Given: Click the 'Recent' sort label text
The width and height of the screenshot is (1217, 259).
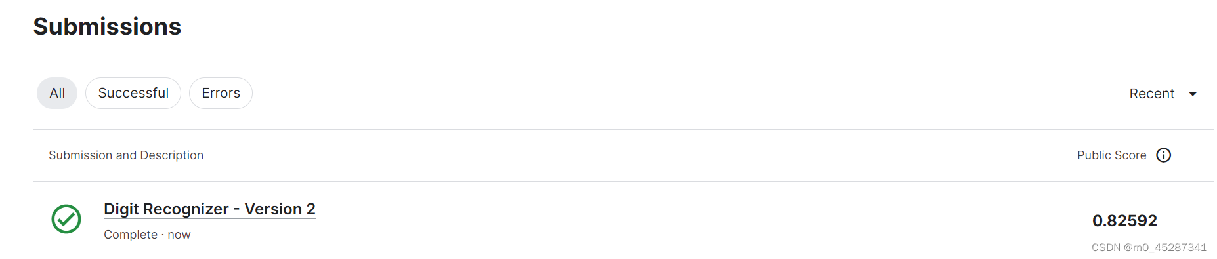Looking at the screenshot, I should point(1152,94).
